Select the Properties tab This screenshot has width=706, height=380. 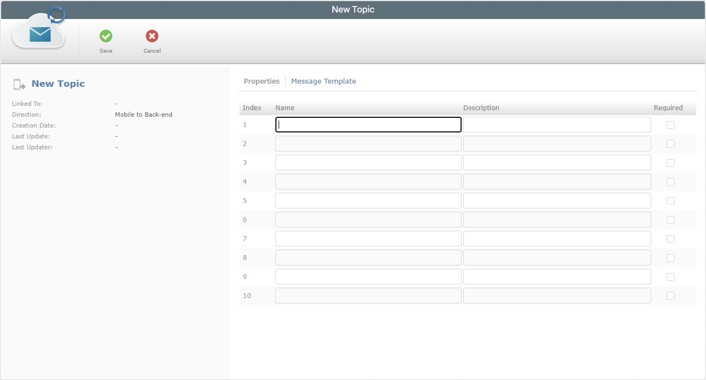261,81
